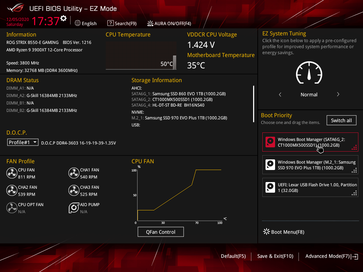The width and height of the screenshot is (363, 272).
Task: Click drag handle dots on M.2_1 boot entry
Action: [354, 170]
